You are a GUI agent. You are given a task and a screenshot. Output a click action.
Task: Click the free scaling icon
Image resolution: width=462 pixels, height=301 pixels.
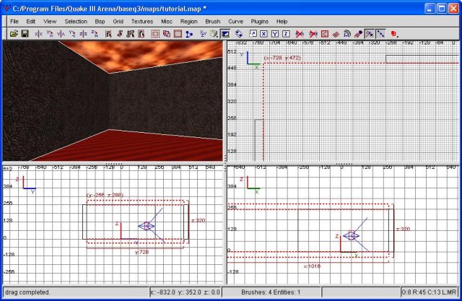pos(253,34)
